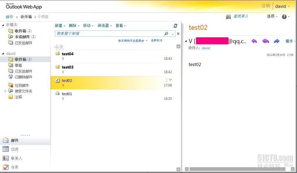
Task: Open search scope dropdown arrow
Action: point(173,34)
